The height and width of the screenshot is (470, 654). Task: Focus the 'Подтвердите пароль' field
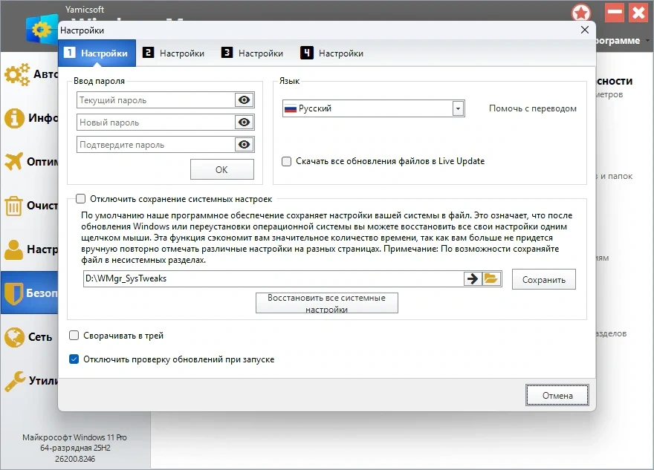[156, 145]
